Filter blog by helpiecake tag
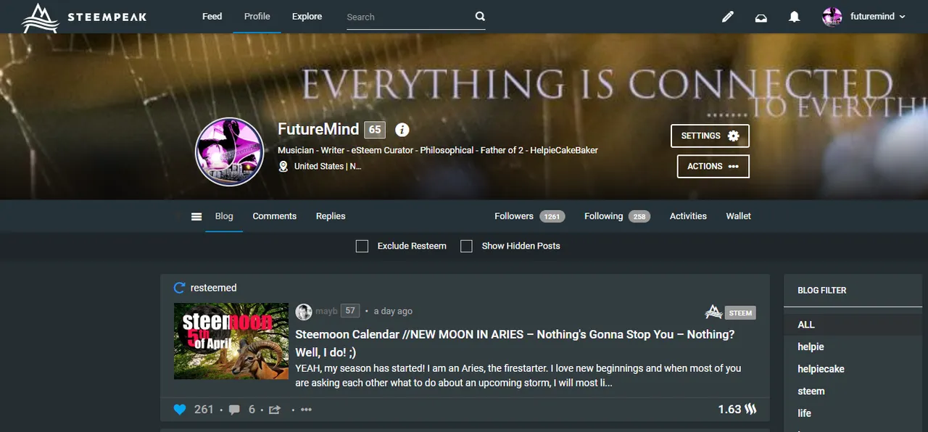 [821, 369]
